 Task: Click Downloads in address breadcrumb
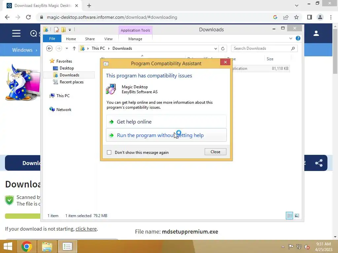[x=122, y=48]
